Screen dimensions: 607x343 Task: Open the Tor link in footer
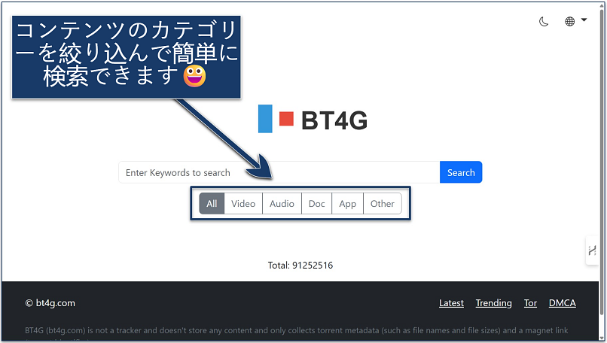(x=530, y=303)
